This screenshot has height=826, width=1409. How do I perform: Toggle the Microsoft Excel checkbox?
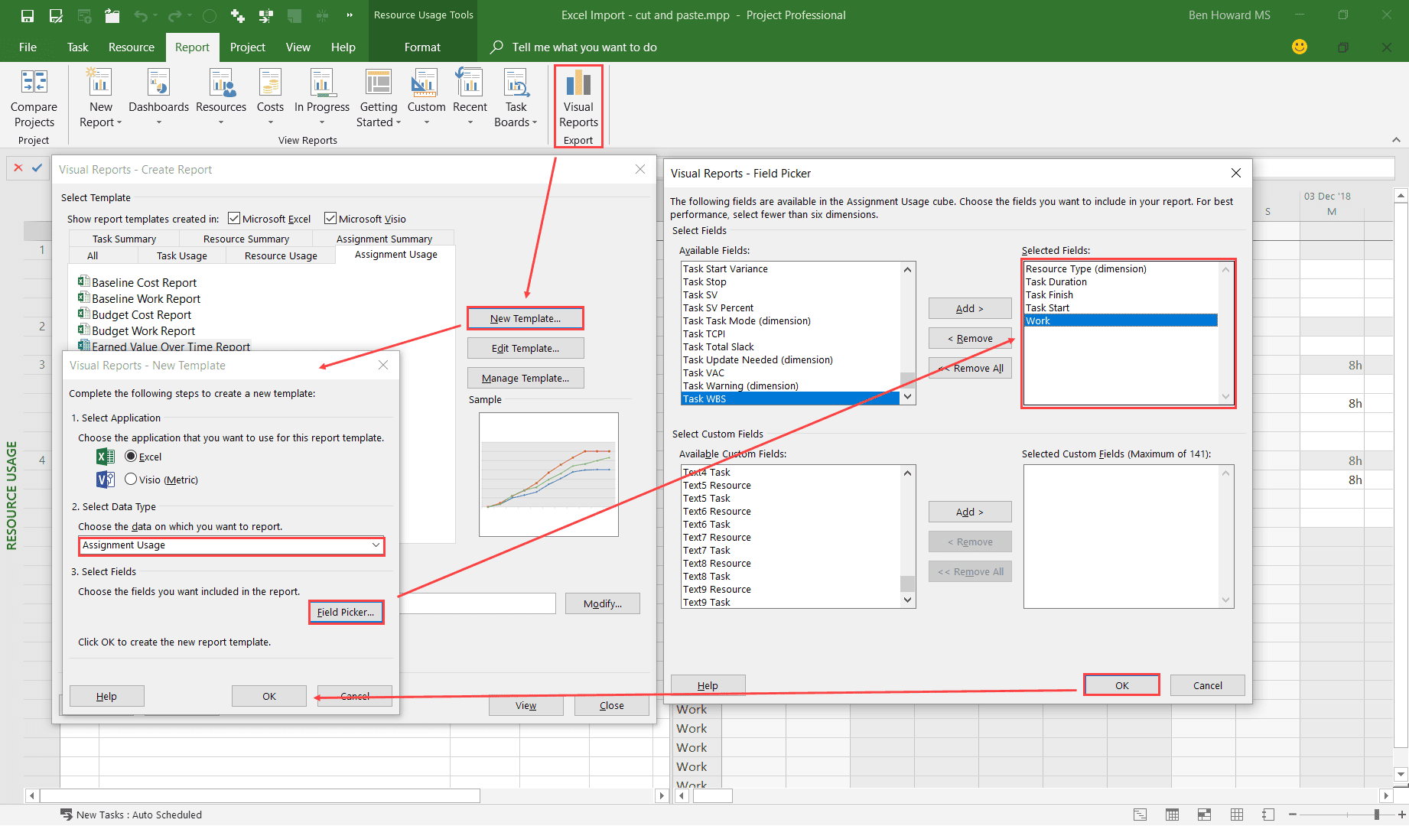coord(234,219)
